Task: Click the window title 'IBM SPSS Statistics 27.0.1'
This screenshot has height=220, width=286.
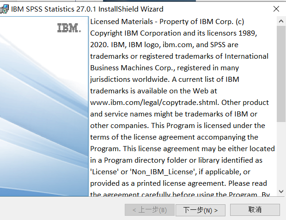Action: [87, 9]
